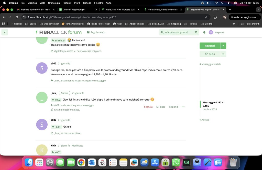Click the Segui button
262x170 pixels.
click(x=210, y=54)
